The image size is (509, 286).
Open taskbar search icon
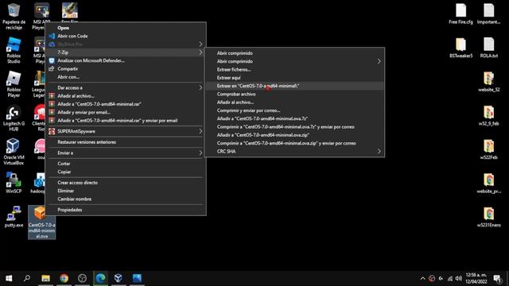27,278
